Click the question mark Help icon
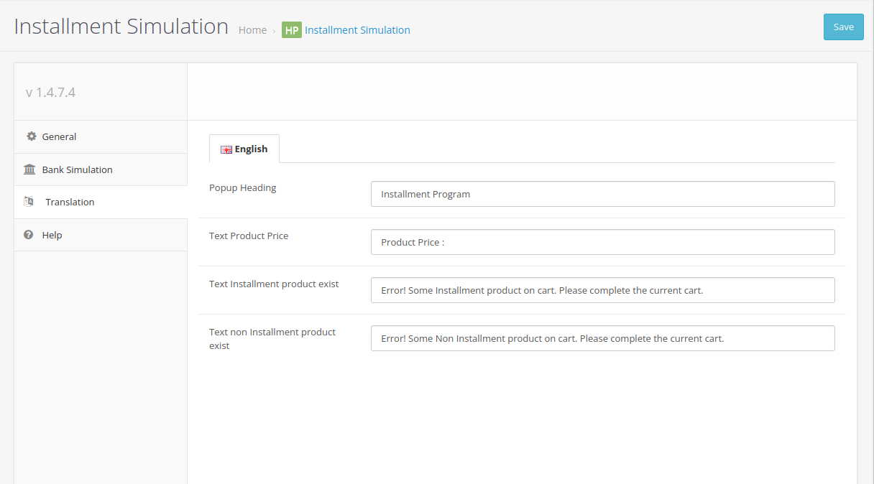874x484 pixels. coord(29,235)
